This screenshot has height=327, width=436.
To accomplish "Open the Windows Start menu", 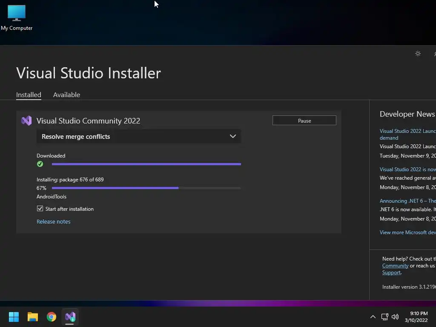I will (x=14, y=317).
